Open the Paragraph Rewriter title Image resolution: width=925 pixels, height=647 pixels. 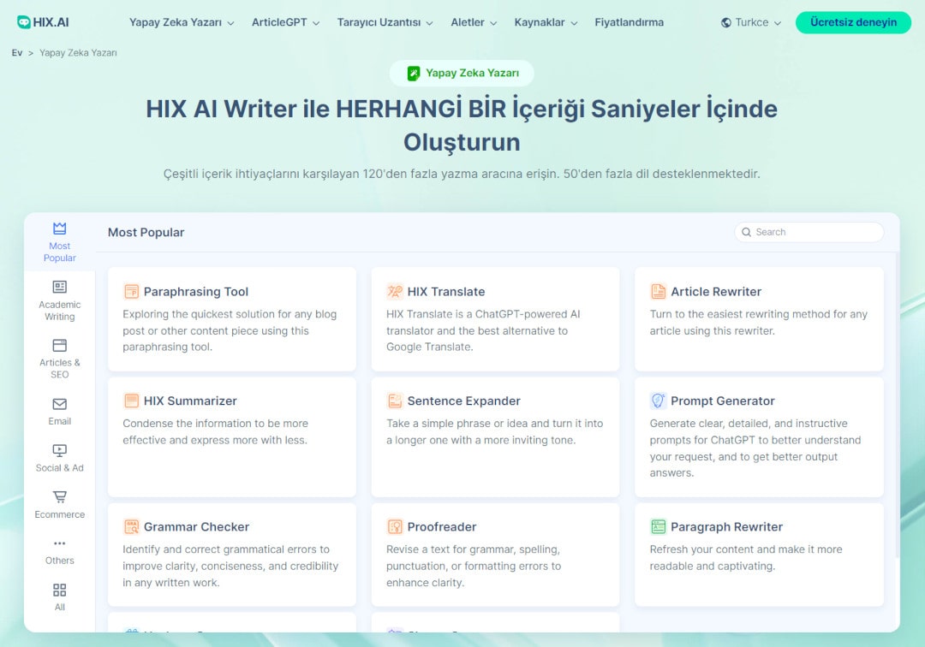click(x=727, y=527)
